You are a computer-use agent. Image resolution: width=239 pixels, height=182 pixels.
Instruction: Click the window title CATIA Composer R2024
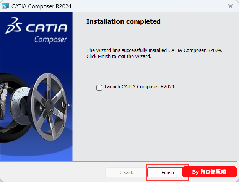coord(41,6)
